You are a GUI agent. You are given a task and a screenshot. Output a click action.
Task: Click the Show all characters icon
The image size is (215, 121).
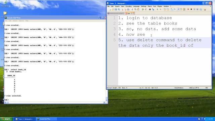(175, 9)
